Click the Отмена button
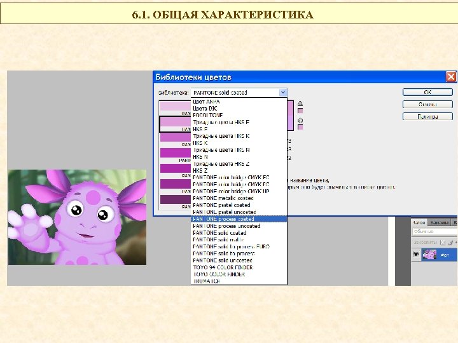Viewport: 458px width, 343px height. tap(427, 104)
